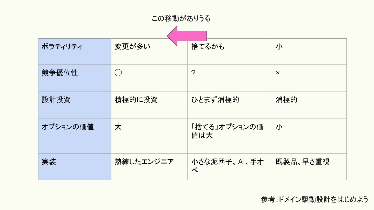
Task: Click the この移動がありうる caption text
Action: pyautogui.click(x=181, y=19)
